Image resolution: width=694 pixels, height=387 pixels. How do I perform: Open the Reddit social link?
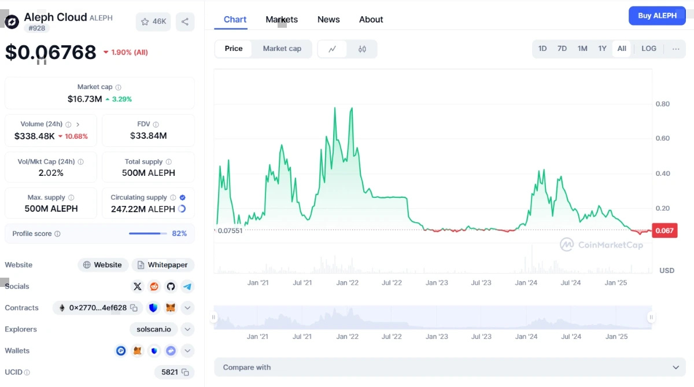[154, 286]
